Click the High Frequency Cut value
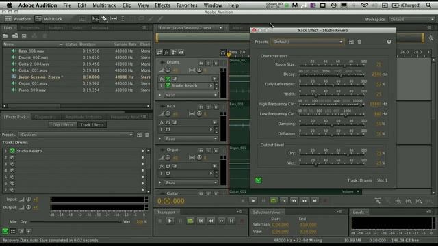The height and width of the screenshot is (246, 438). (375, 104)
